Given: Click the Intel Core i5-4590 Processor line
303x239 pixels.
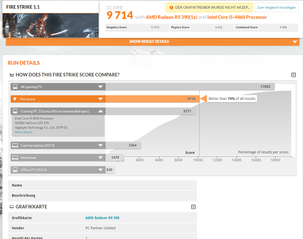Looking at the screenshot, I should (34, 118).
